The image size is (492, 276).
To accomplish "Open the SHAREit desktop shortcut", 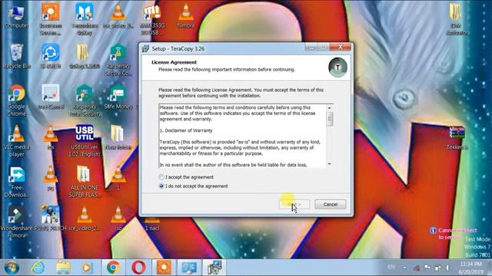I will 51,57.
